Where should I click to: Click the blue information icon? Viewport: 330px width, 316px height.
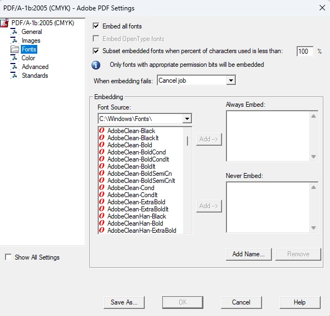[96, 65]
